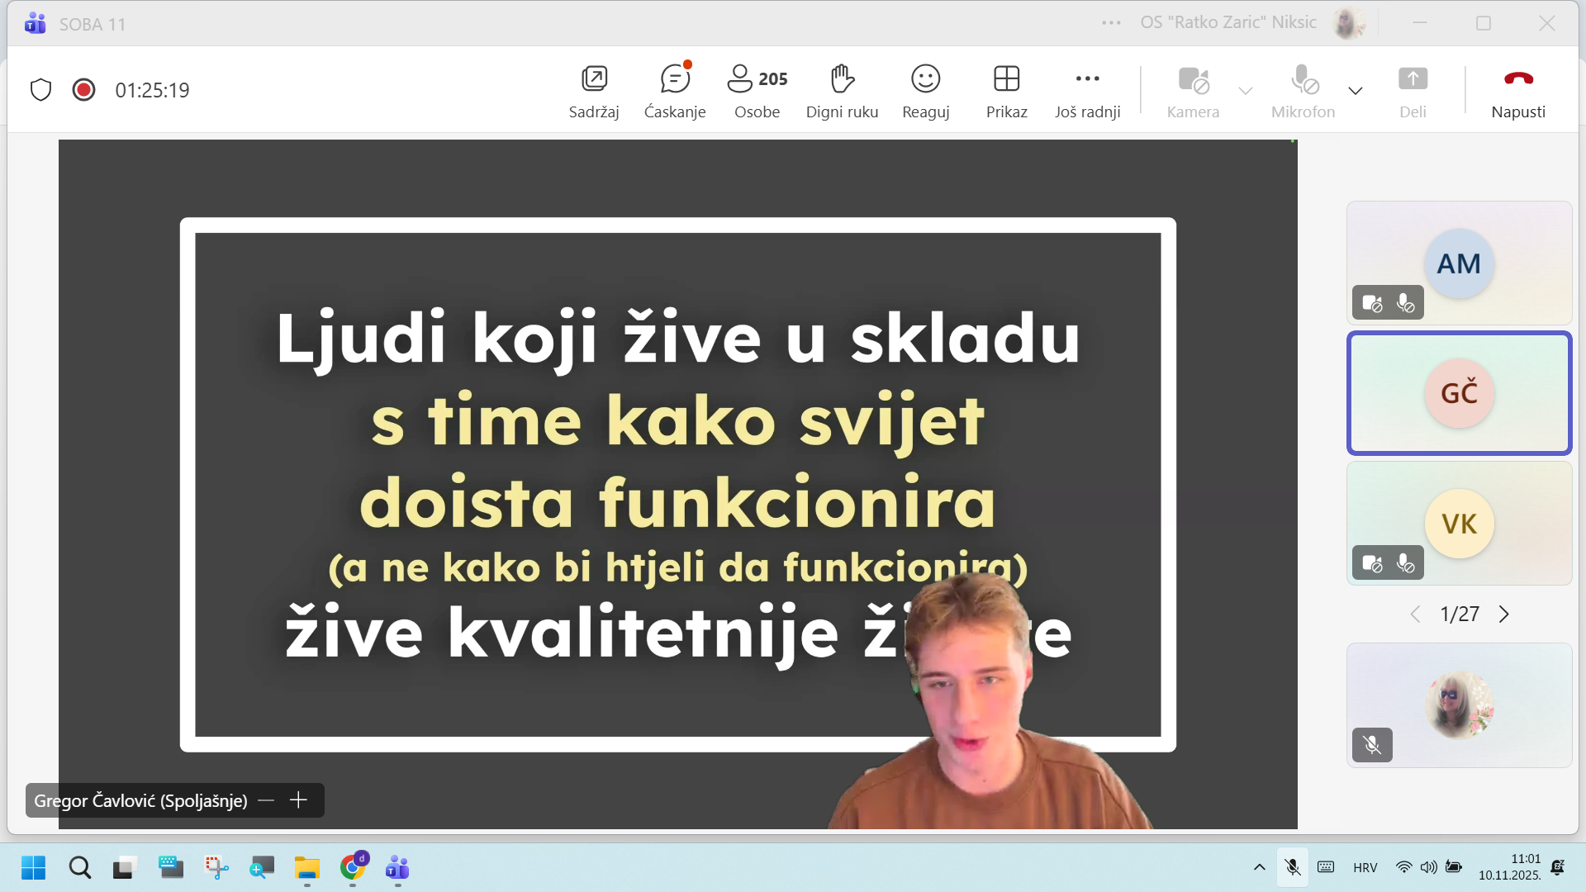Zoom in shared content plus button

299,800
